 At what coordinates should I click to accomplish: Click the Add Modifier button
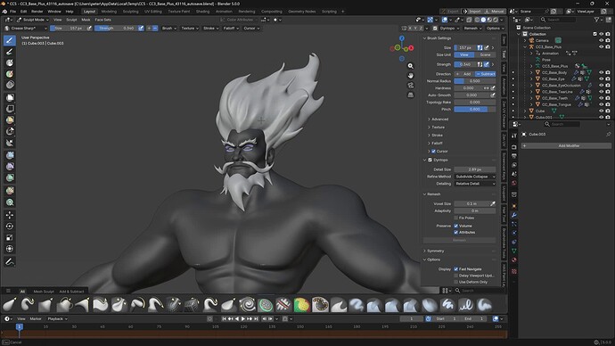click(566, 146)
